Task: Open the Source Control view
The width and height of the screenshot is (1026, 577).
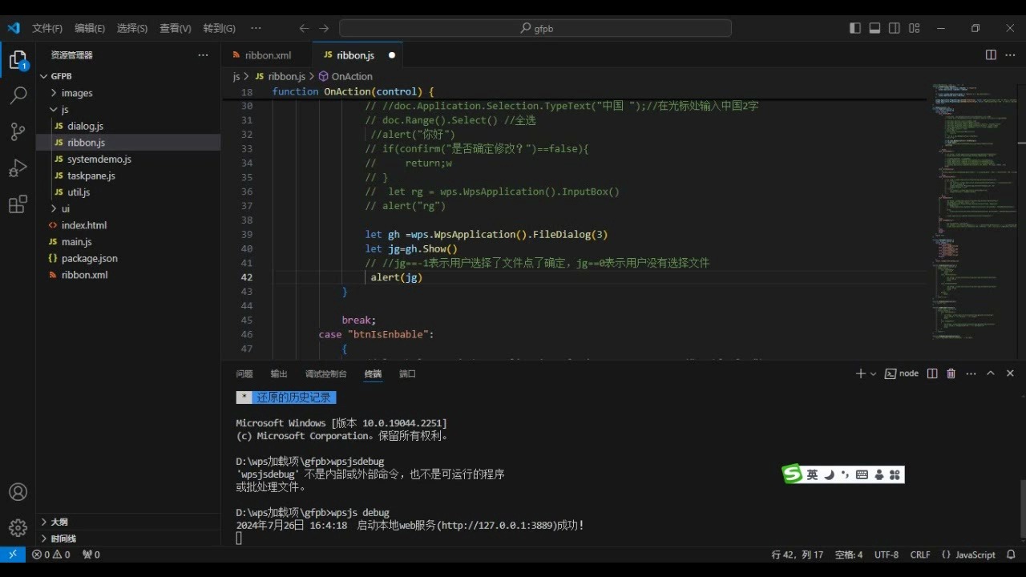Action: tap(18, 131)
